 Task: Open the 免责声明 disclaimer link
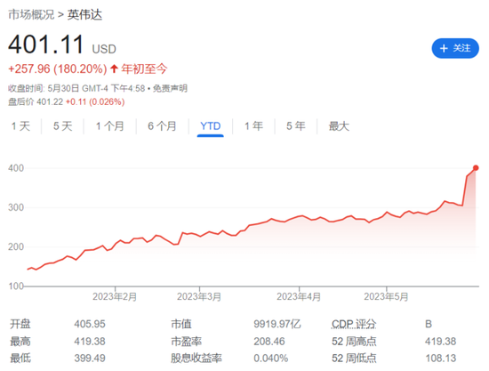click(170, 88)
